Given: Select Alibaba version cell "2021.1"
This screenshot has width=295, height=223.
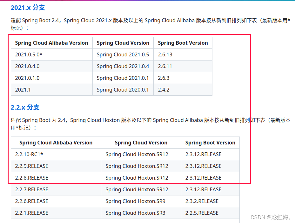Looking at the screenshot, I should [x=52, y=90].
